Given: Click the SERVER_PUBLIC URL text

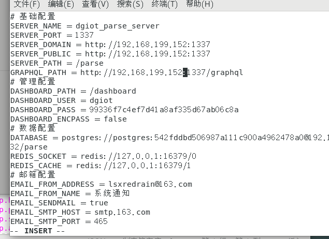Looking at the screenshot, I should pos(148,54).
